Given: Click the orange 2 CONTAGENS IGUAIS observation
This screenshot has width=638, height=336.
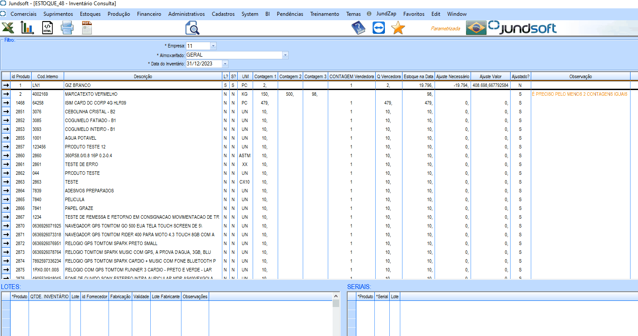Looking at the screenshot, I should pos(580,94).
